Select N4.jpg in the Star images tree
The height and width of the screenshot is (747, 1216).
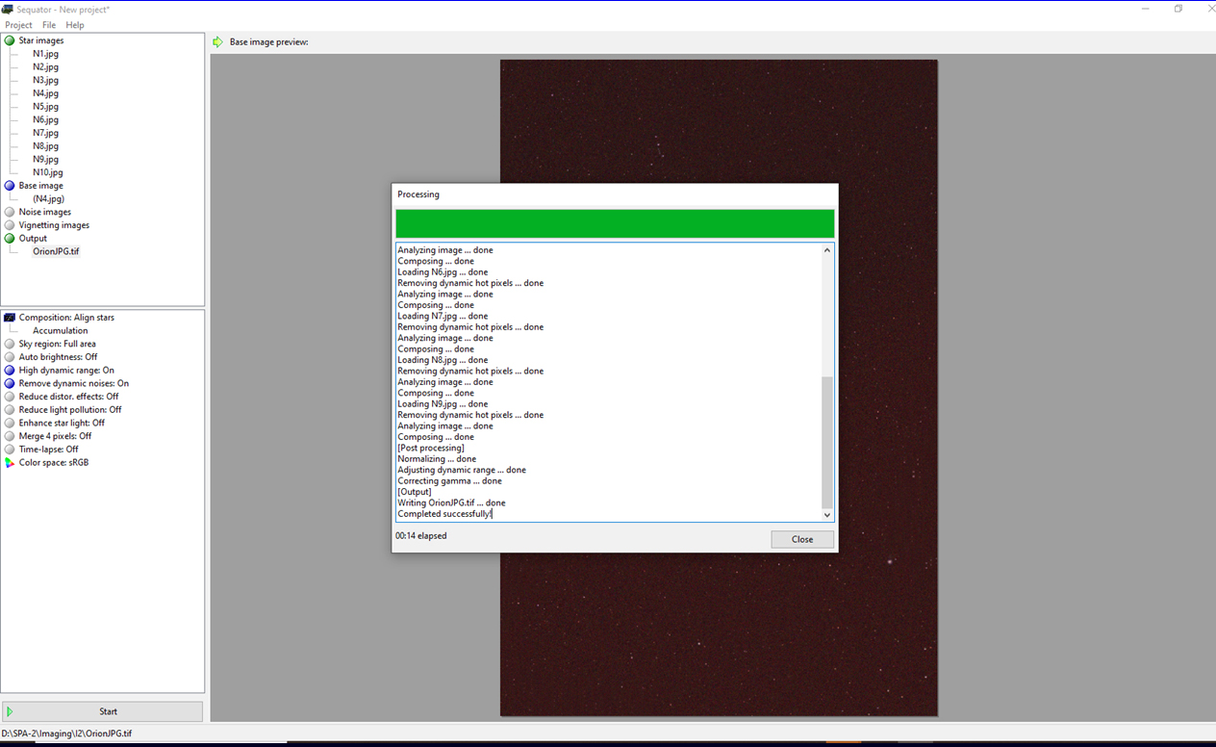click(45, 93)
